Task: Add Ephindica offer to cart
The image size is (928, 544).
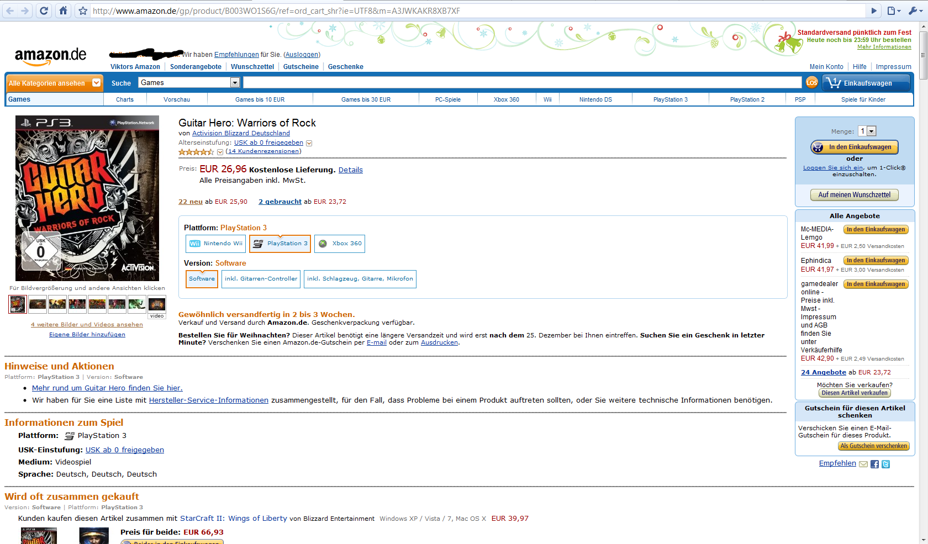Action: [x=876, y=260]
